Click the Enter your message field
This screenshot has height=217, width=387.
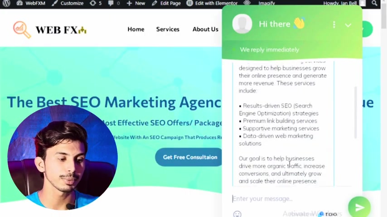click(x=289, y=198)
